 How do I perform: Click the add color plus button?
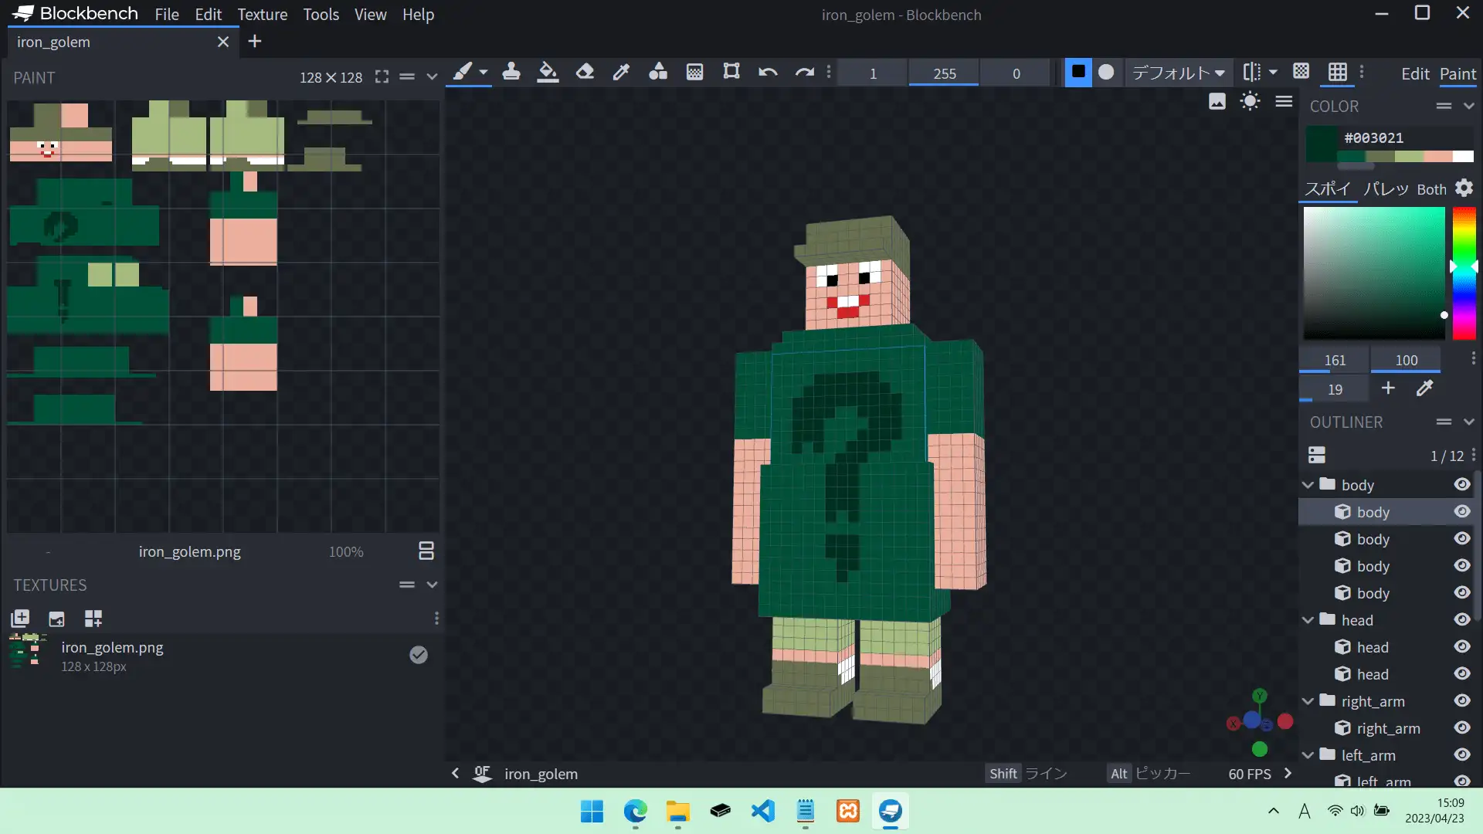(x=1388, y=388)
